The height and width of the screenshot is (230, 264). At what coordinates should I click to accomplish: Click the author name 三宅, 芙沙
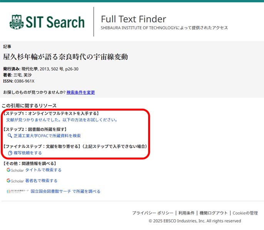(22, 75)
